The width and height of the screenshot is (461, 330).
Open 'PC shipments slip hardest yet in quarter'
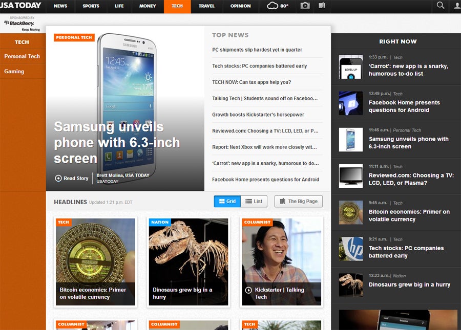257,50
